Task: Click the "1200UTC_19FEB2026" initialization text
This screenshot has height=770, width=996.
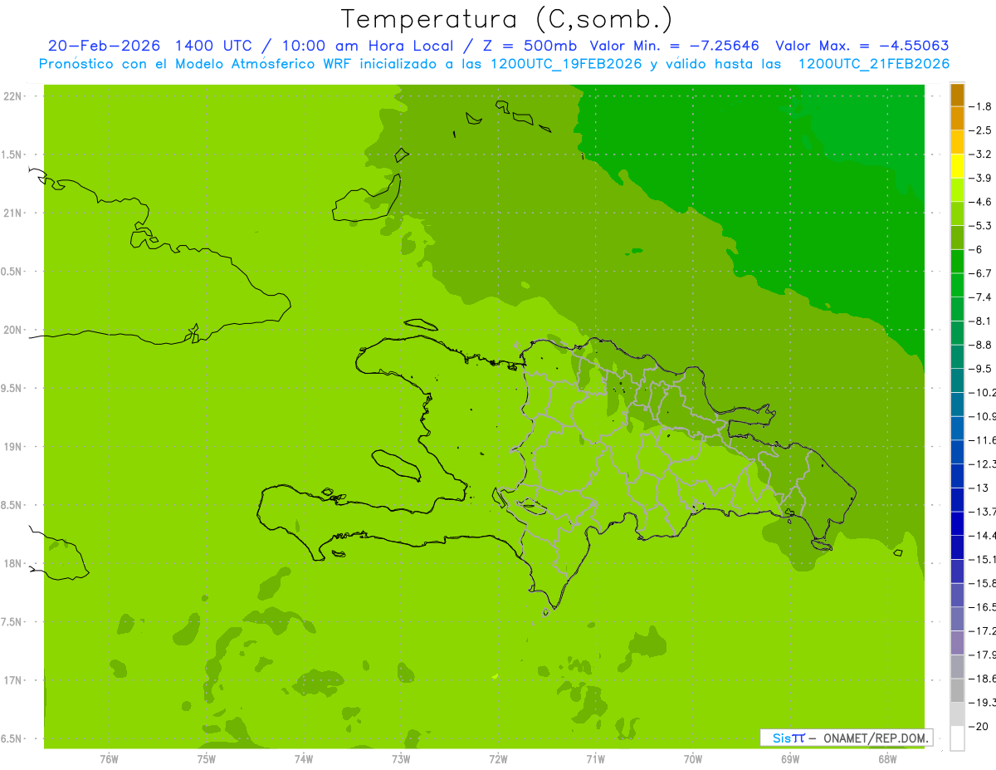Action: [566, 64]
